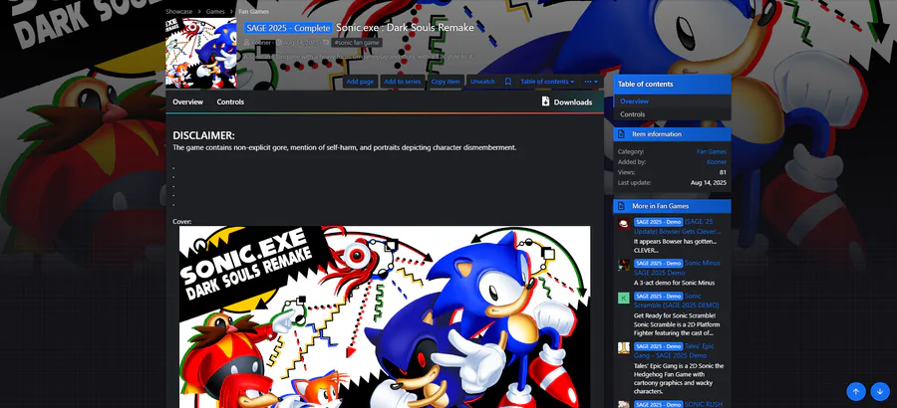The width and height of the screenshot is (897, 408).
Task: Click the tag icon before #sonic fan game
Action: pos(326,43)
